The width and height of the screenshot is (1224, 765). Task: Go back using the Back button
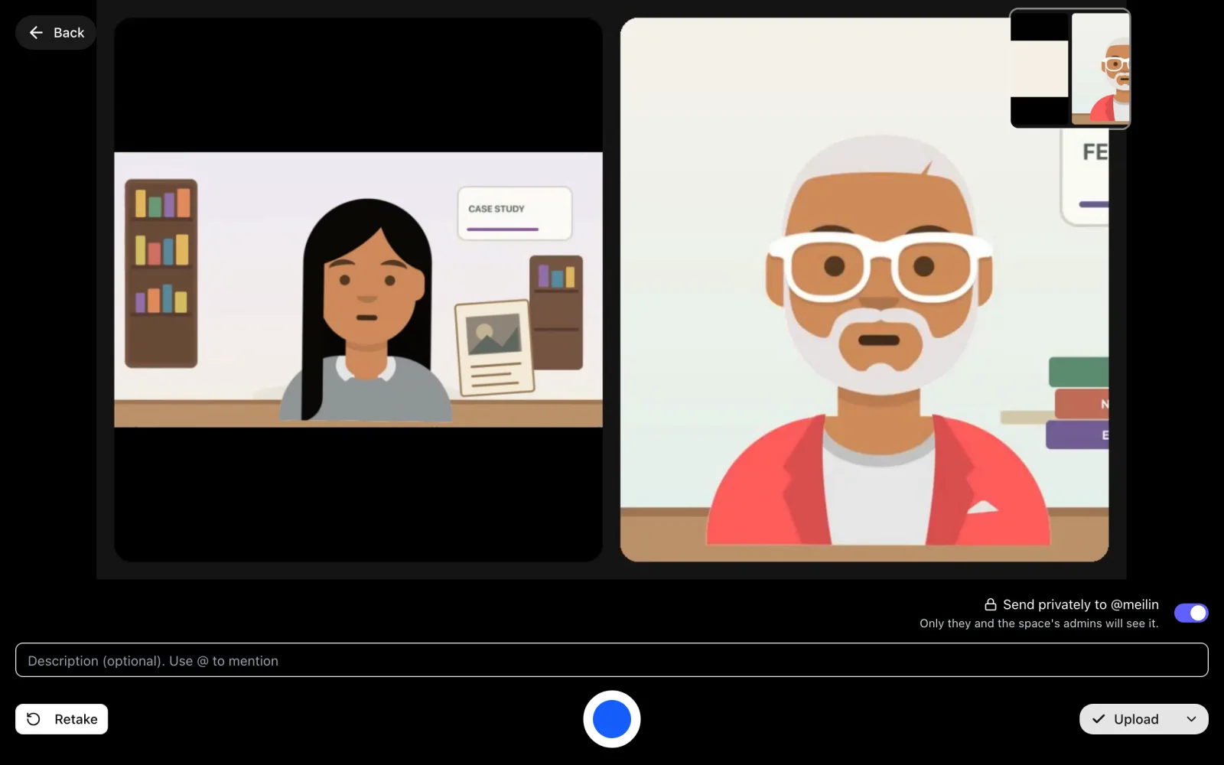coord(56,33)
